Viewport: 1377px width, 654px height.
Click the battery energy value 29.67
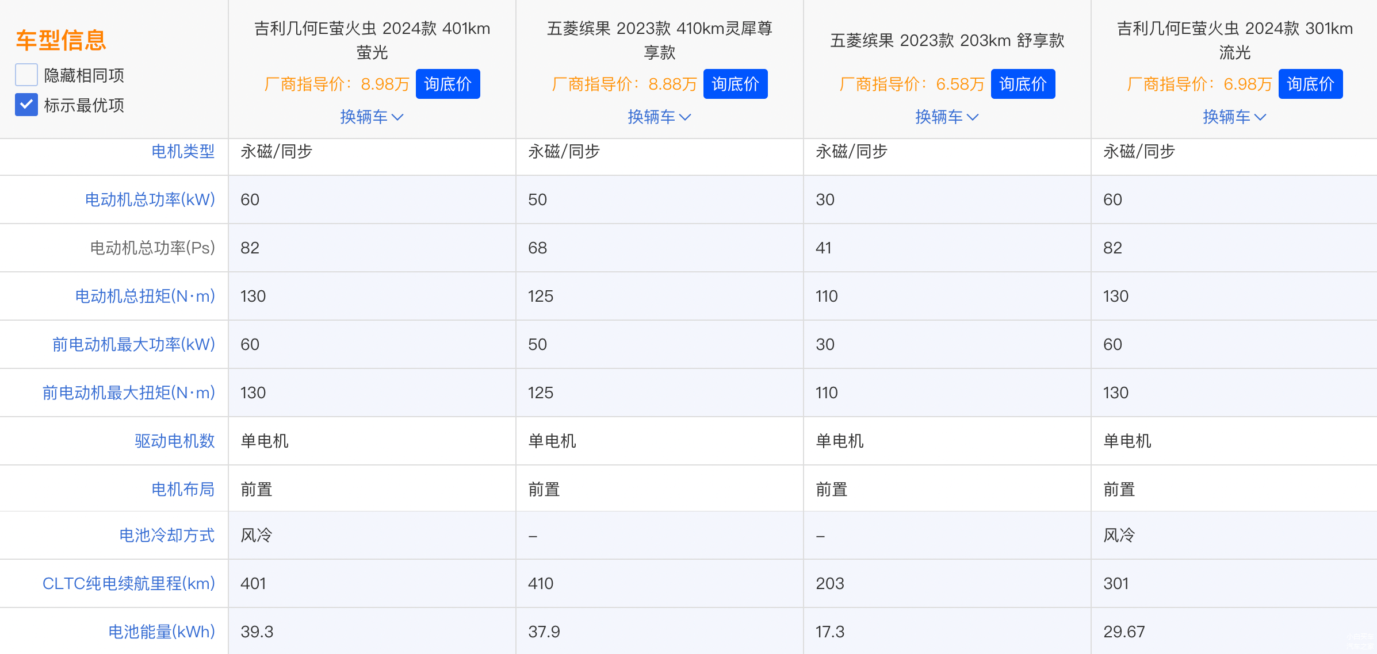click(x=1124, y=632)
